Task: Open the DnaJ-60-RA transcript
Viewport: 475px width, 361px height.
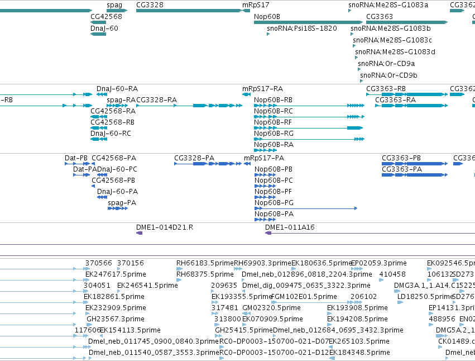Action: coord(102,94)
